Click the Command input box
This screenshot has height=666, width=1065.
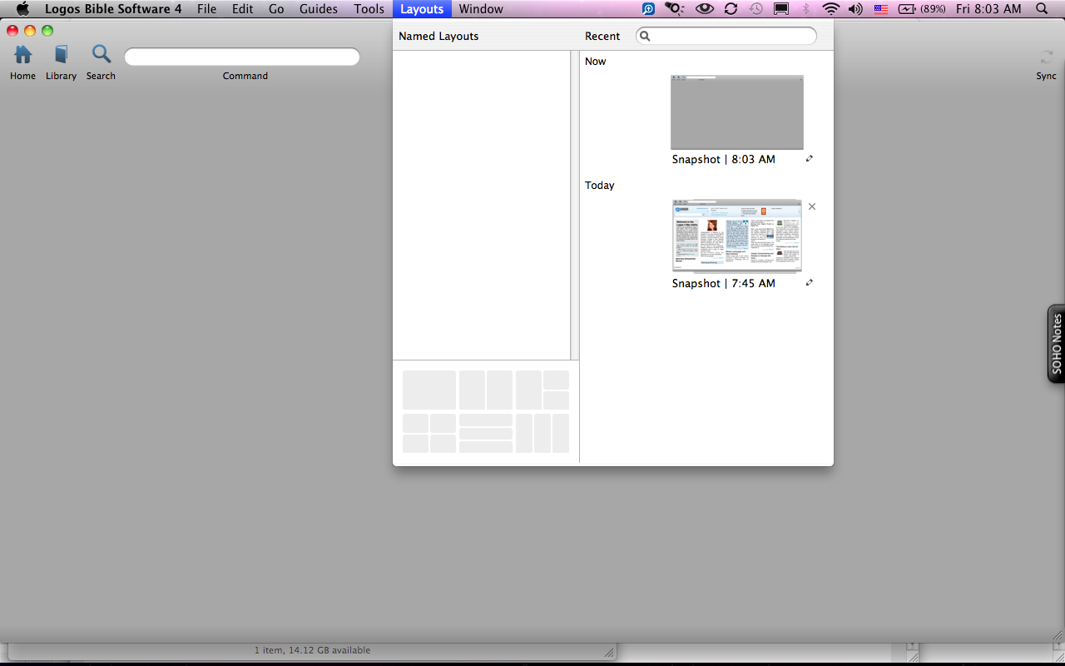click(x=242, y=57)
